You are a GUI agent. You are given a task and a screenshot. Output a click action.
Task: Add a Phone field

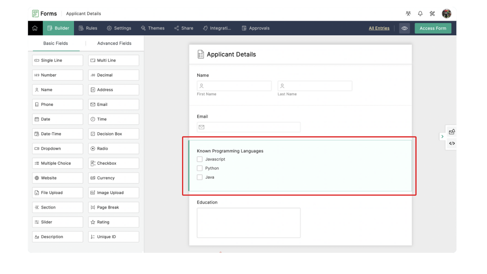pyautogui.click(x=57, y=104)
